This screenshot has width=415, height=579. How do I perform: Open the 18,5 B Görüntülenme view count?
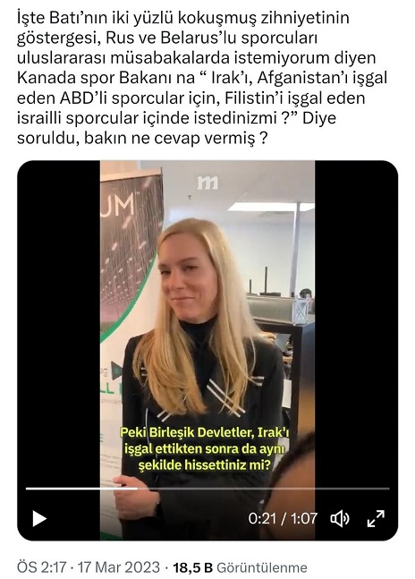point(241,567)
